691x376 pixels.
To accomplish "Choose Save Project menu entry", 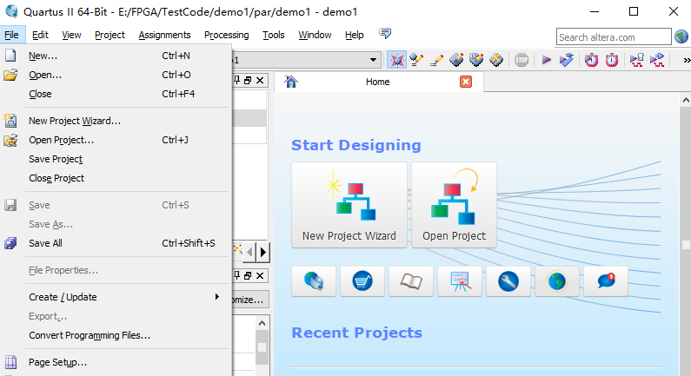I will point(116,159).
